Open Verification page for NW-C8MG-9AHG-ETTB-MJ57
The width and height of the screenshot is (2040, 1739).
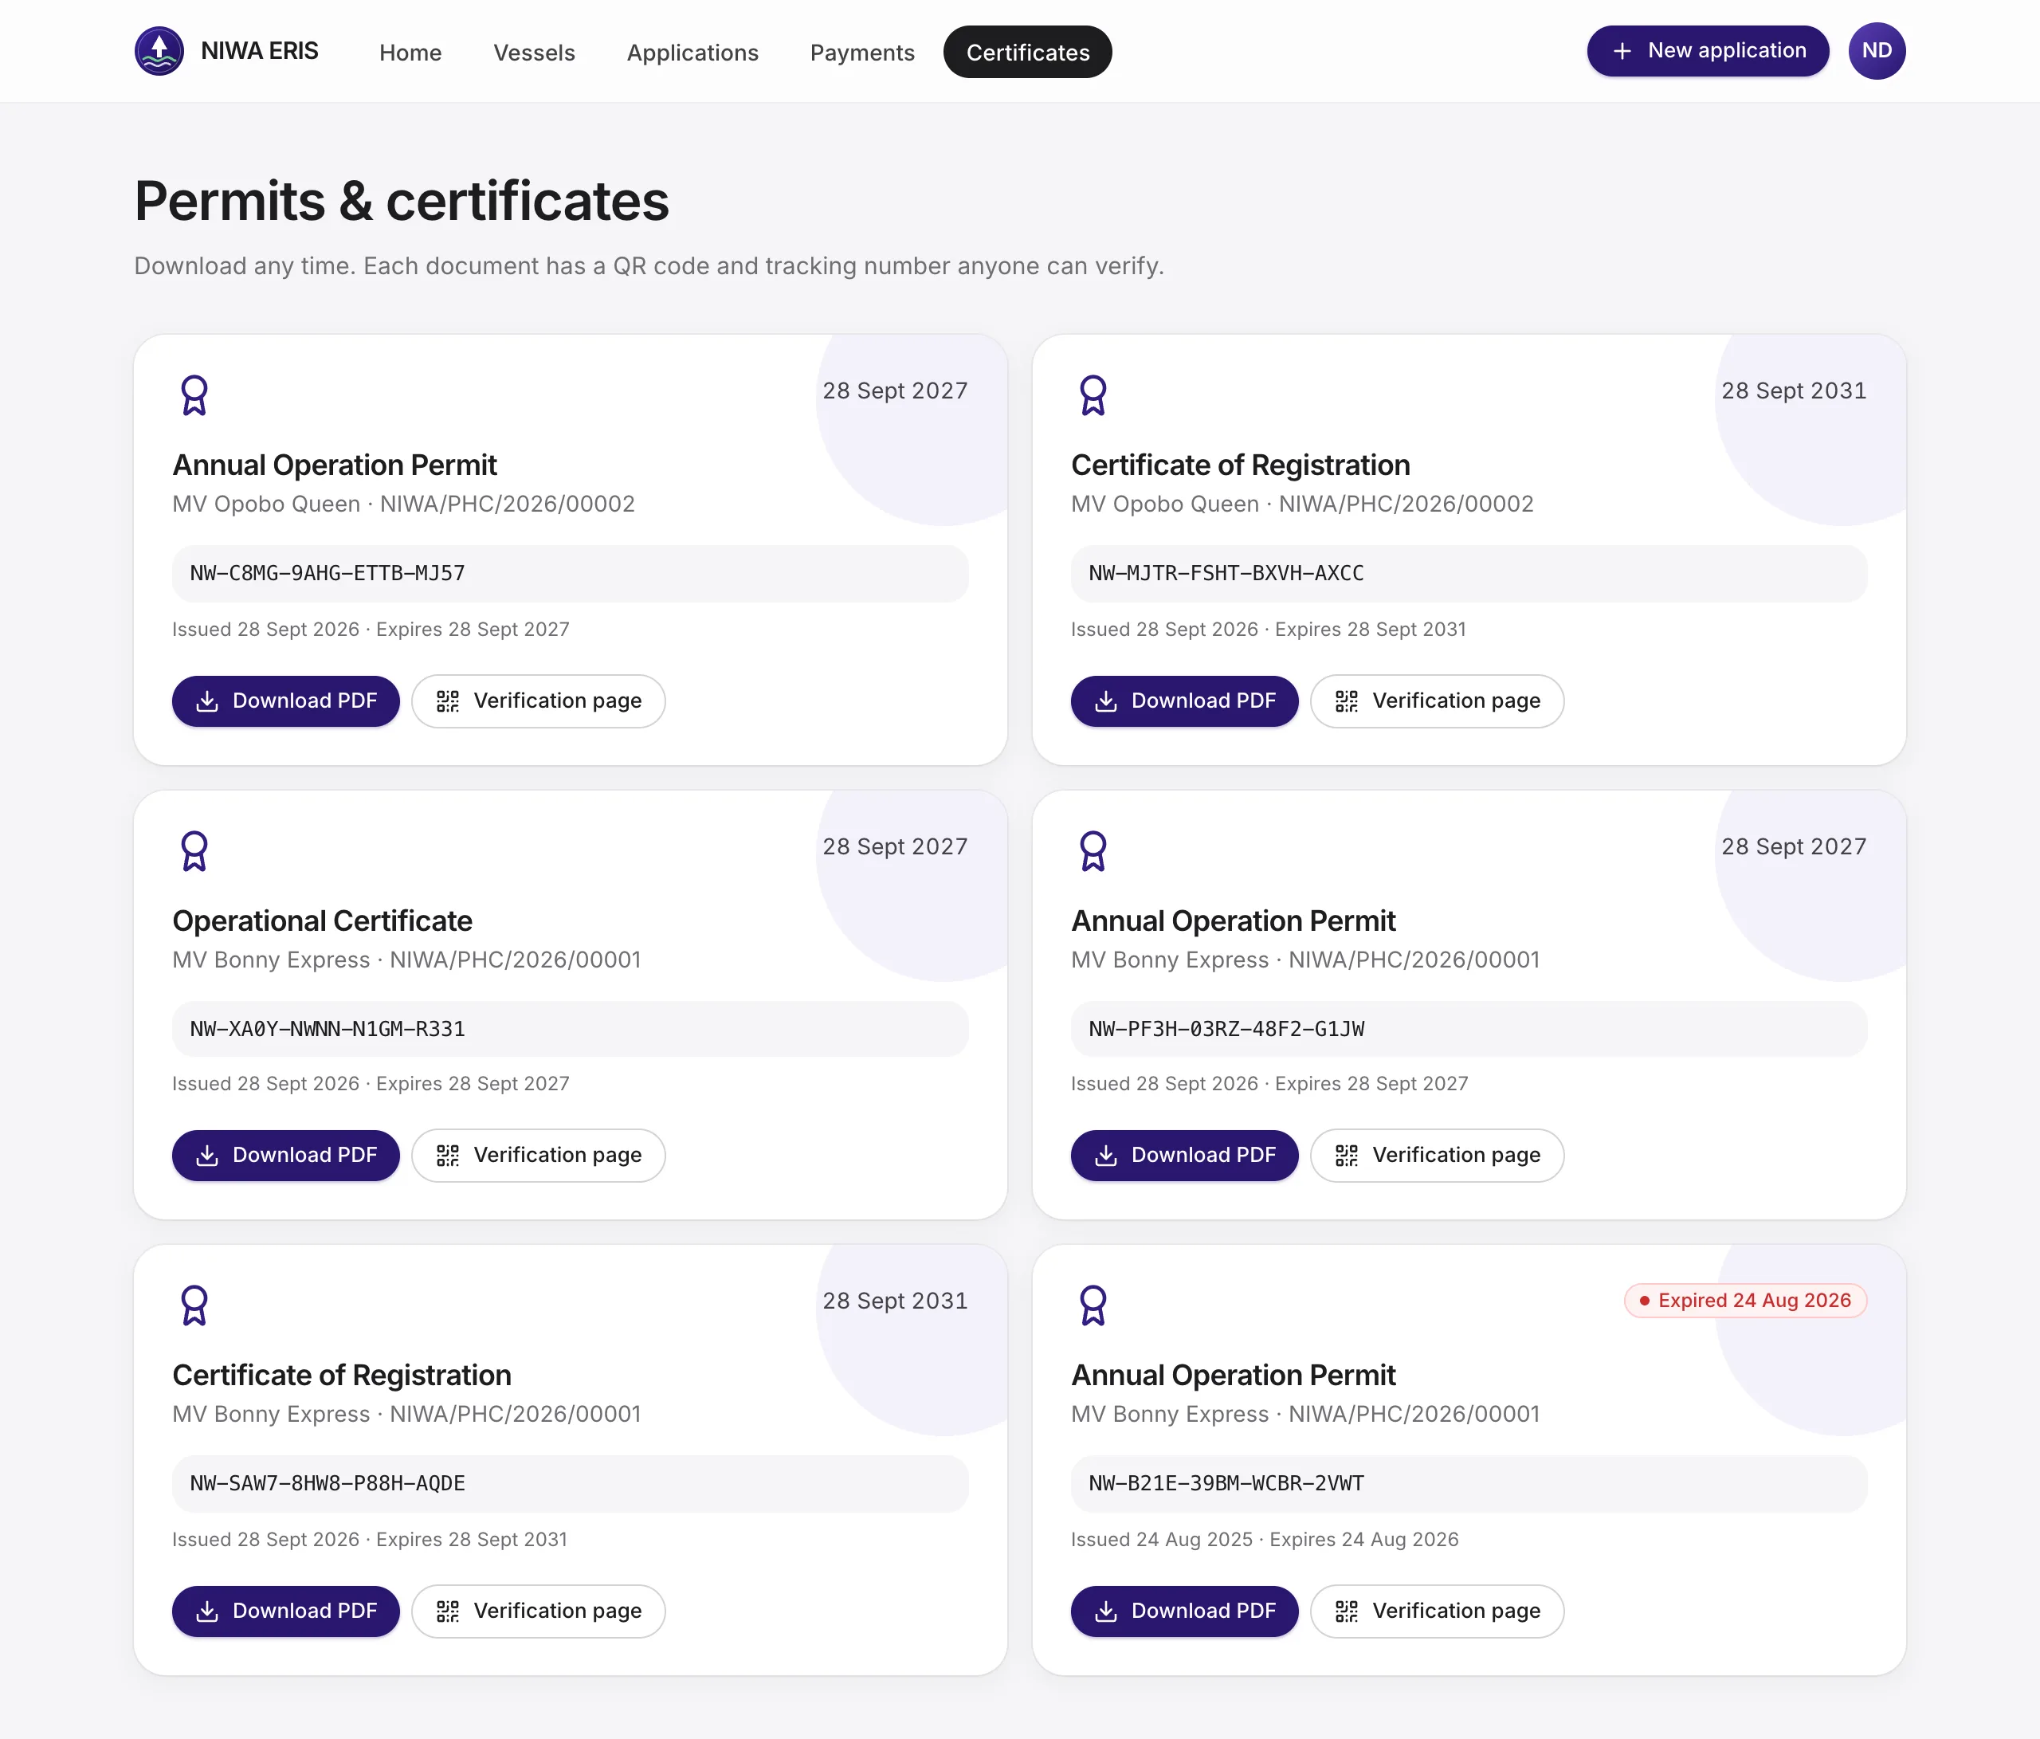(539, 701)
